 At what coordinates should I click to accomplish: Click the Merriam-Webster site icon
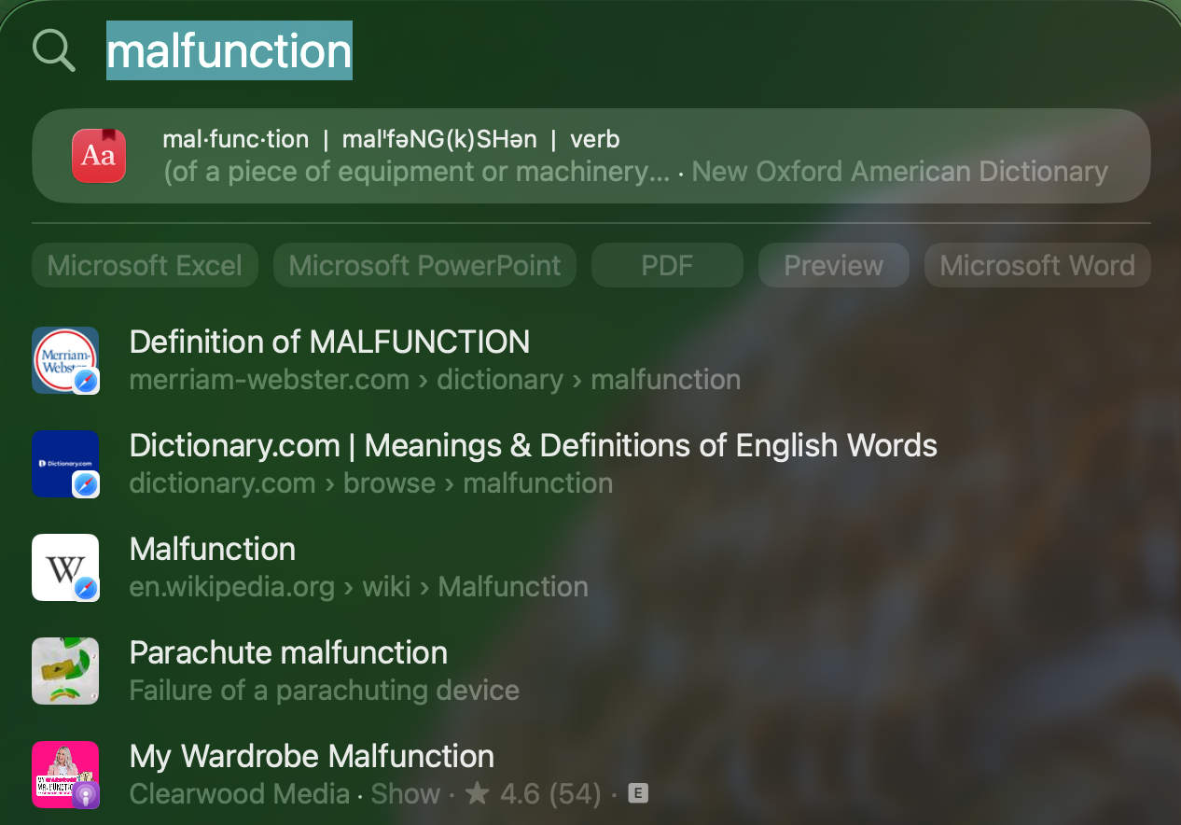(x=65, y=360)
